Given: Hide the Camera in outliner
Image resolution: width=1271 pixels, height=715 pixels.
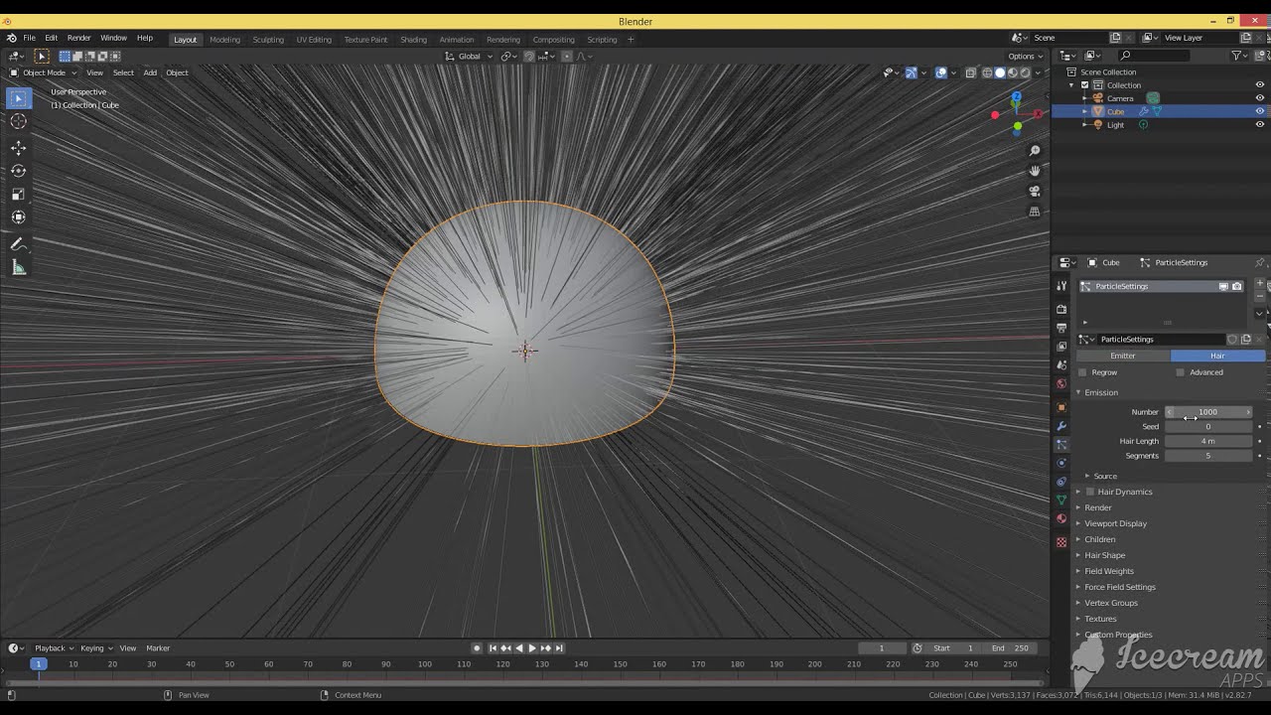Looking at the screenshot, I should [x=1260, y=98].
